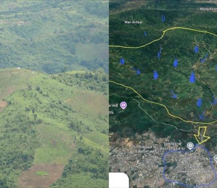Select the large blue blob above lower yellow line

click(x=193, y=77)
